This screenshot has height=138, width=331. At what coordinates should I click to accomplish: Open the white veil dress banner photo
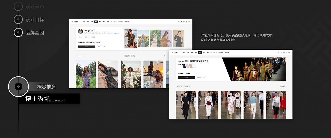tap(155, 38)
